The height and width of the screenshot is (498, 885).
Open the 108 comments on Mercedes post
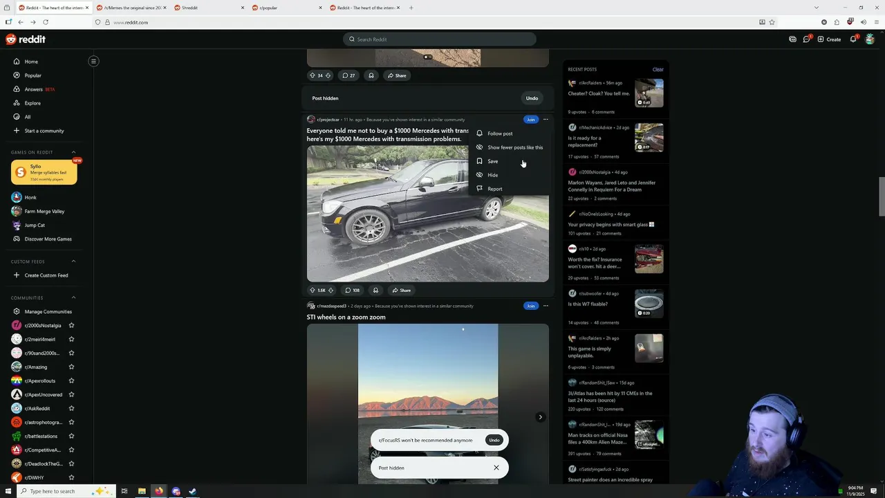[x=353, y=290]
